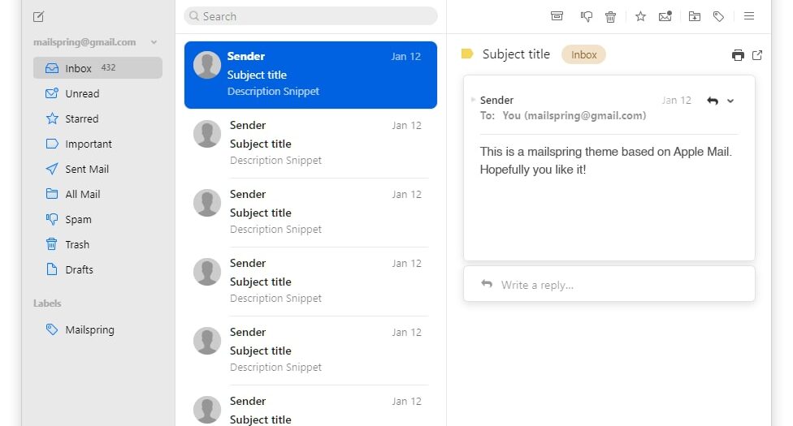Click the apply label tag icon

[x=718, y=17]
